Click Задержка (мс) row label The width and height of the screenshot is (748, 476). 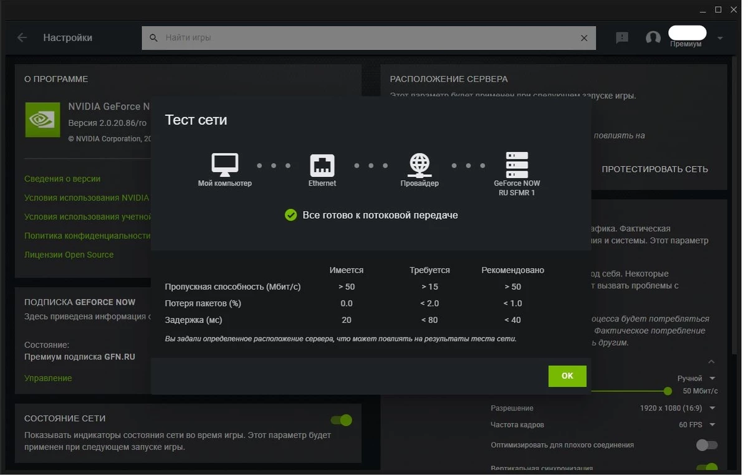pyautogui.click(x=193, y=320)
